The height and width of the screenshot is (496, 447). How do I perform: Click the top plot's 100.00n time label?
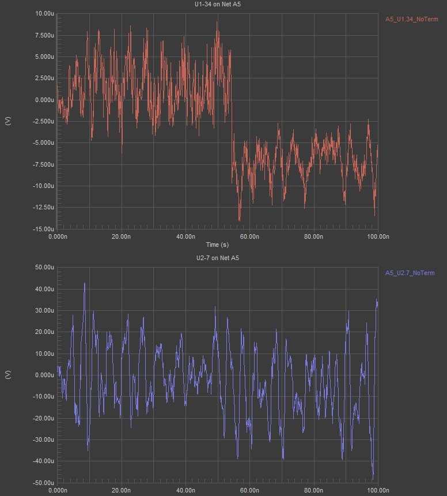(x=378, y=236)
